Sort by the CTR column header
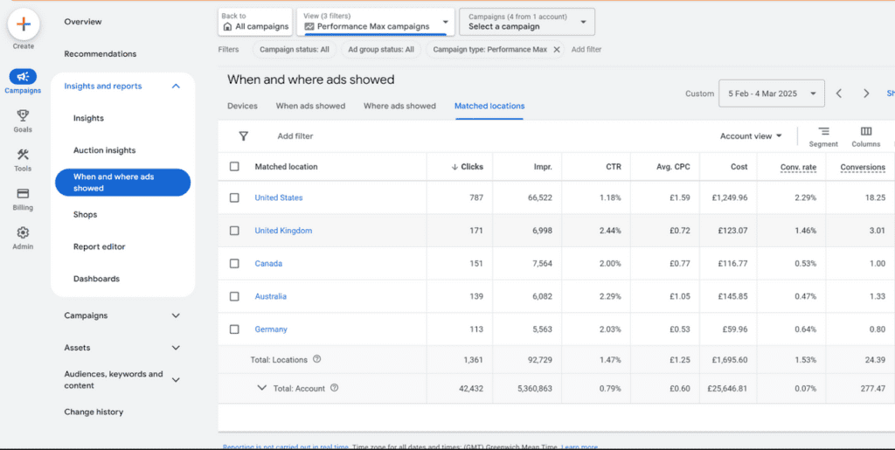Image resolution: width=895 pixels, height=450 pixels. pos(614,167)
